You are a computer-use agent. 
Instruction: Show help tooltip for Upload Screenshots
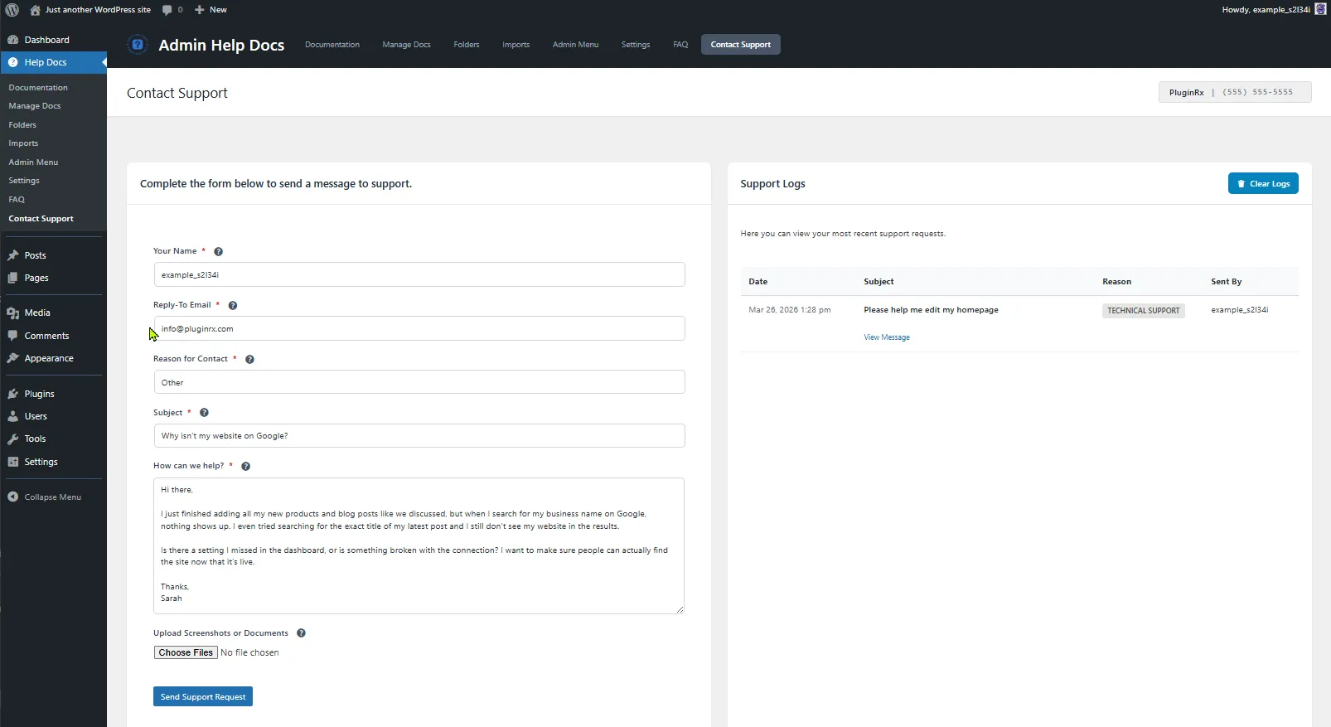[301, 633]
